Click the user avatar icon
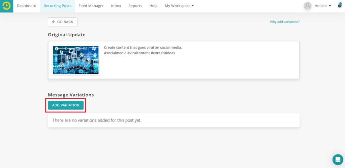 point(308,6)
